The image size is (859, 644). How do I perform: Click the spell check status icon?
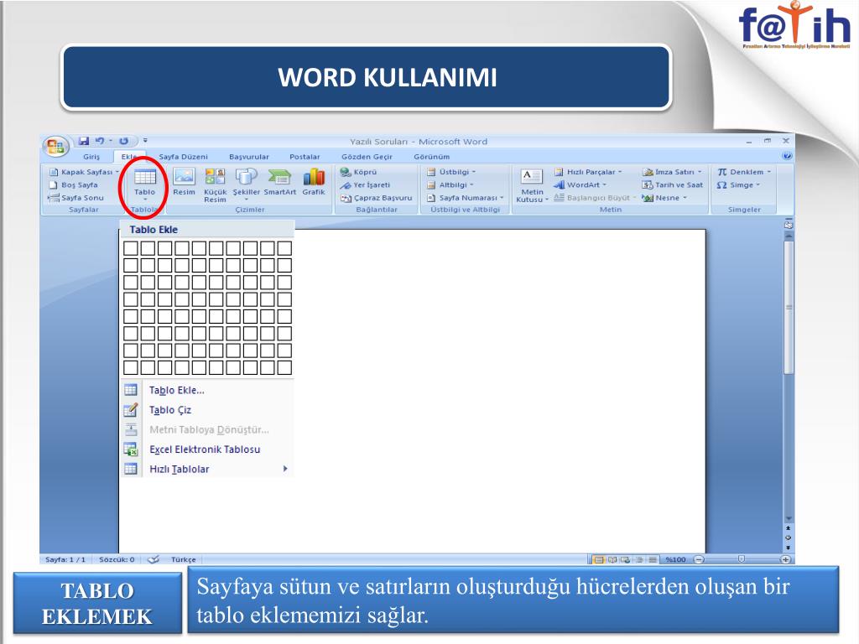pyautogui.click(x=154, y=559)
